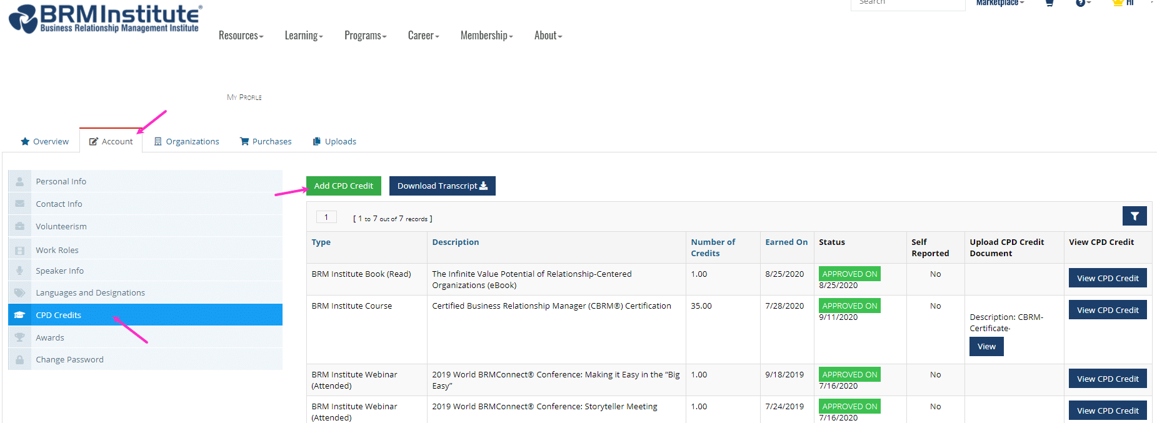This screenshot has width=1157, height=423.
Task: Expand the Resources dropdown menu
Action: point(241,36)
